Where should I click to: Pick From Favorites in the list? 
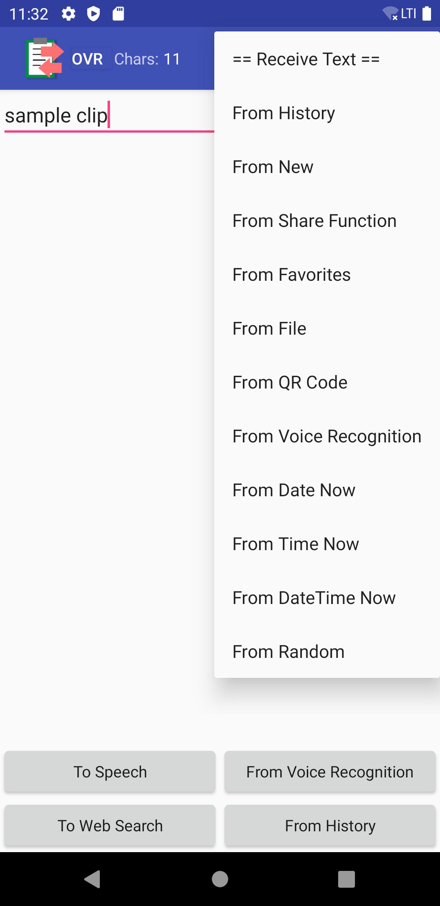coord(327,275)
